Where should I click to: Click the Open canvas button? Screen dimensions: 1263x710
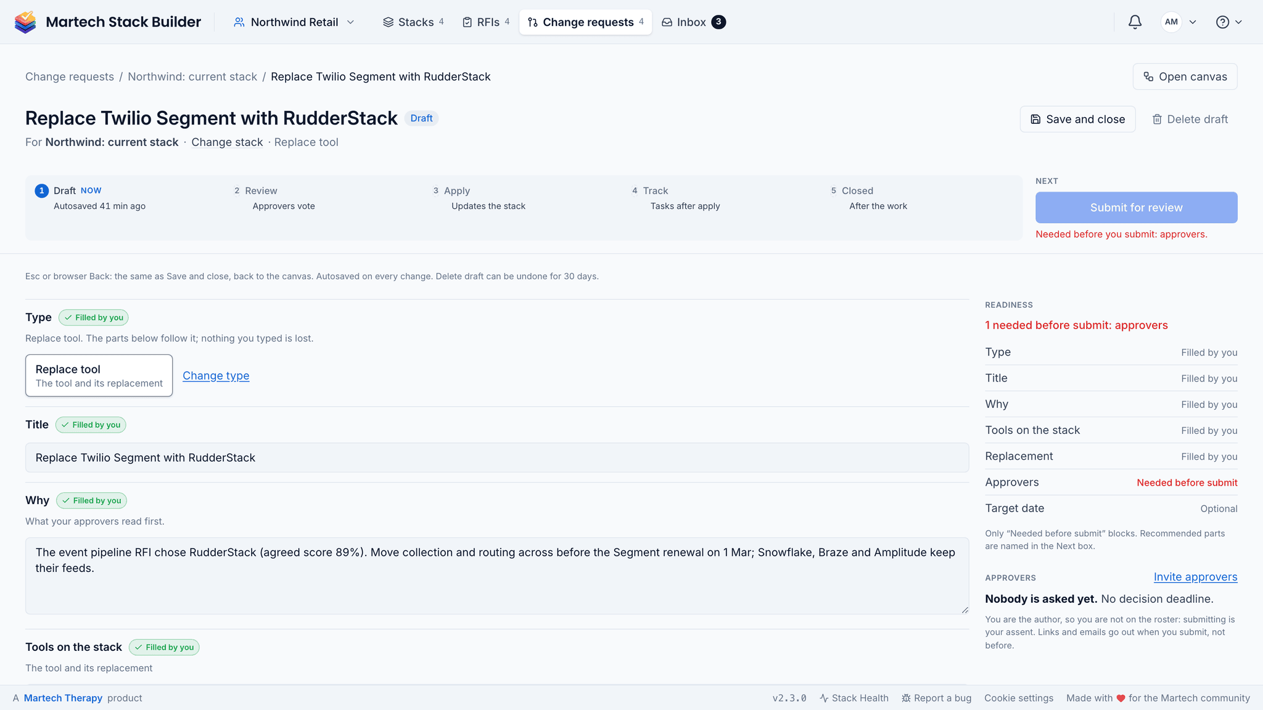pyautogui.click(x=1185, y=76)
